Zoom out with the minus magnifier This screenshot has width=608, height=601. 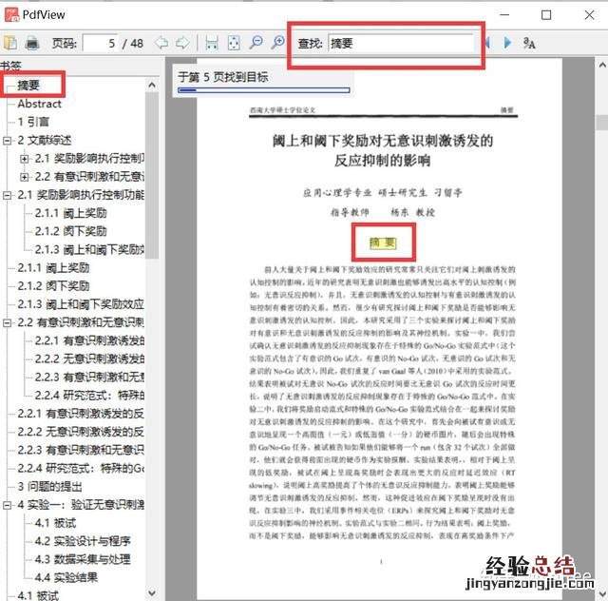(x=256, y=43)
